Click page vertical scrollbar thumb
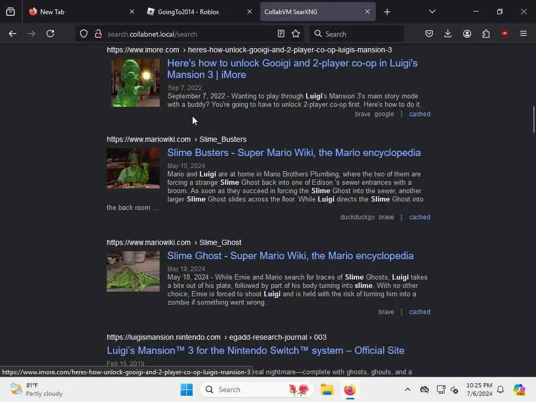Screen dimensions: 536x402 tap(533, 119)
